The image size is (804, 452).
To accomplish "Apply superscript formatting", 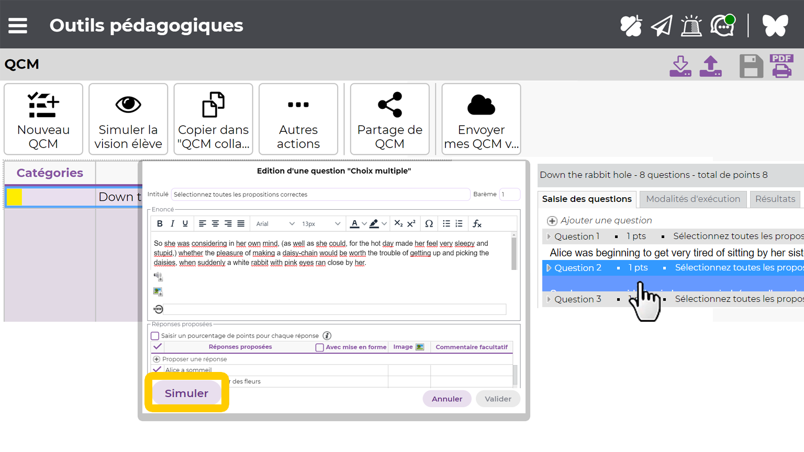I will tap(411, 223).
